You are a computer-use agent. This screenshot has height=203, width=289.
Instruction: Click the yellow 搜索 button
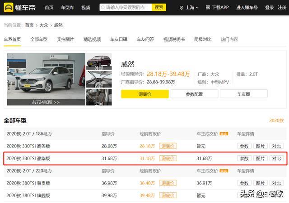click(x=159, y=7)
